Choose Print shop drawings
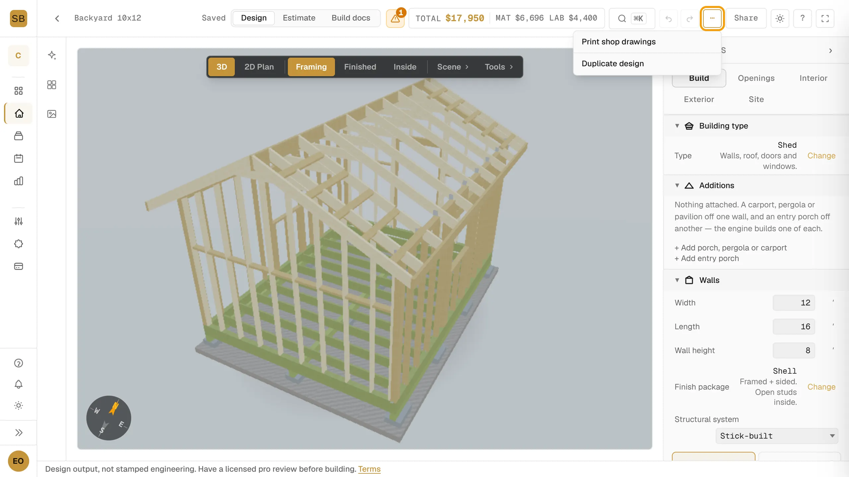Screen dimensions: 849x477 647,42
